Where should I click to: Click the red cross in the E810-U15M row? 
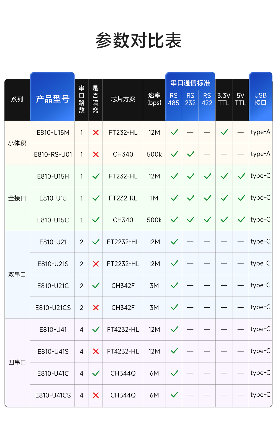[96, 132]
